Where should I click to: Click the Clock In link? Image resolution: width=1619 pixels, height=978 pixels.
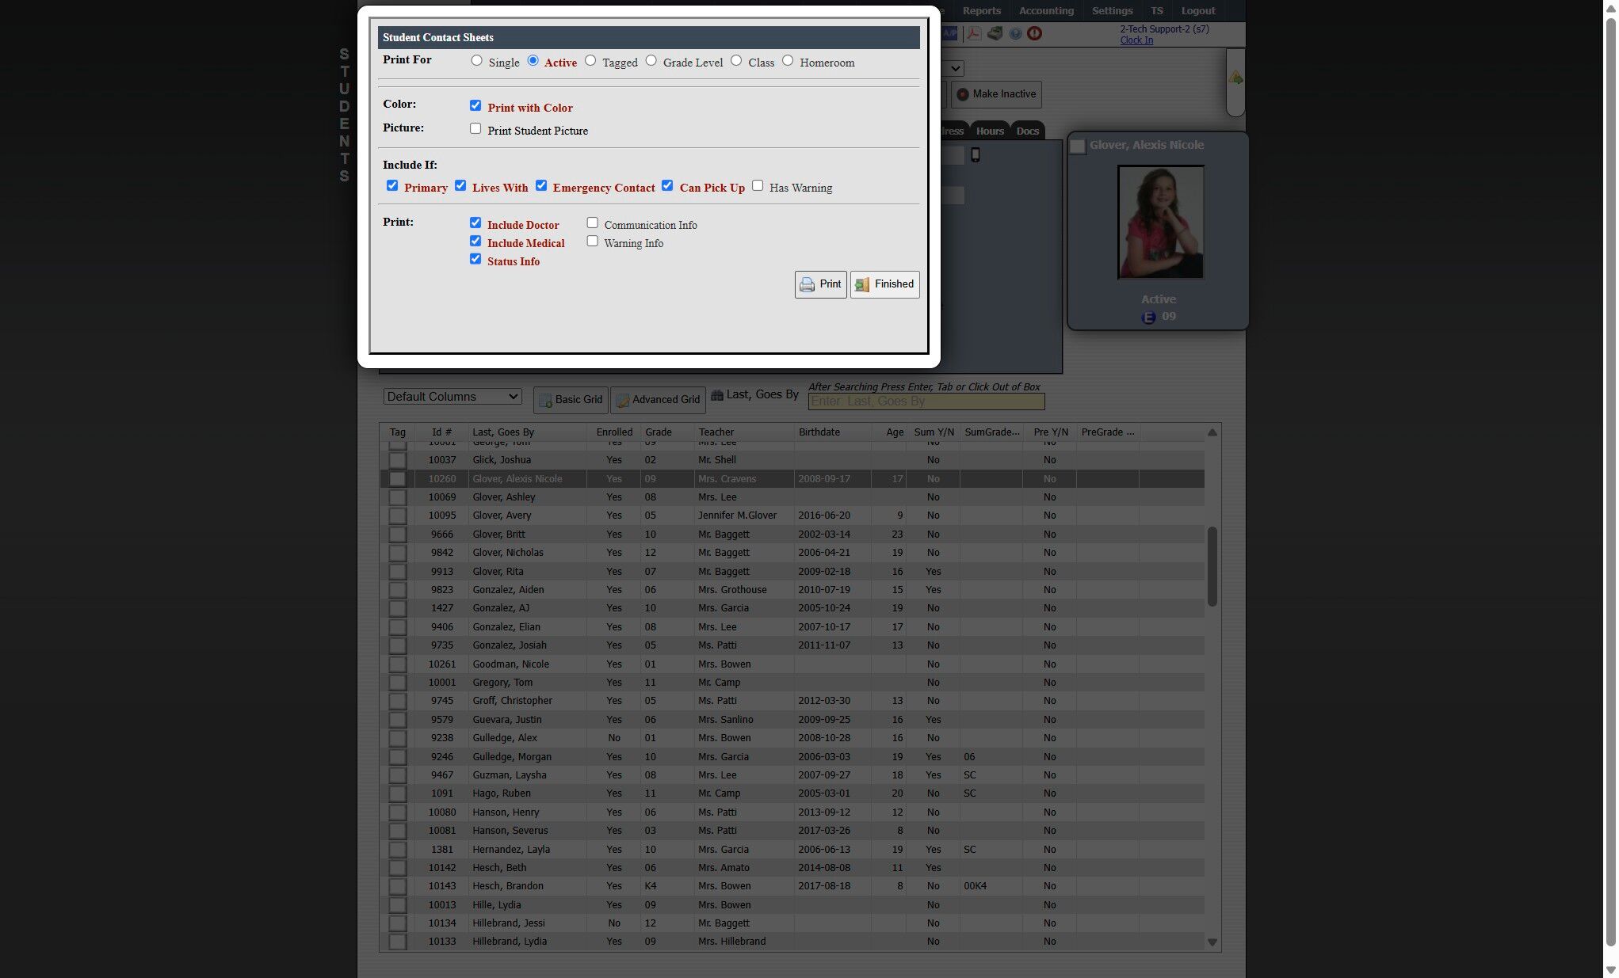[x=1136, y=40]
